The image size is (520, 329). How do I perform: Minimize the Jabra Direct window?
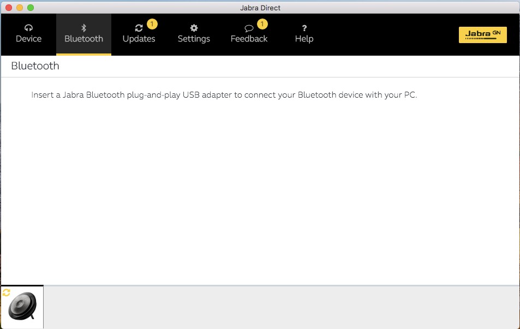(x=20, y=8)
